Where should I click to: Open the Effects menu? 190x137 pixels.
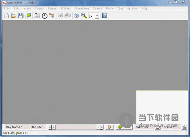66,8
